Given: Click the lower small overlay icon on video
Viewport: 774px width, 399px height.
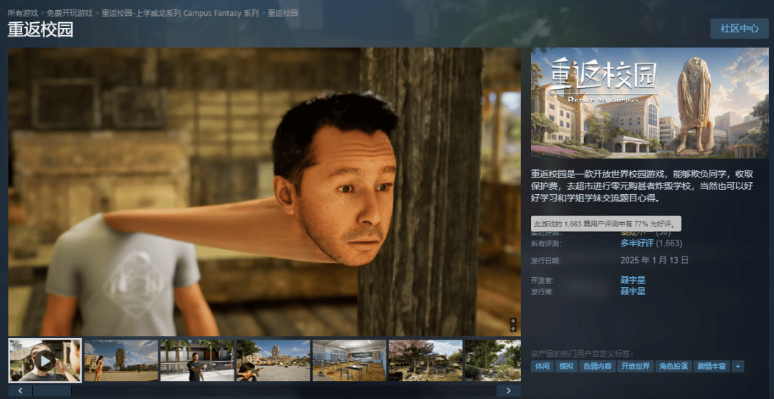Looking at the screenshot, I should coord(513,329).
